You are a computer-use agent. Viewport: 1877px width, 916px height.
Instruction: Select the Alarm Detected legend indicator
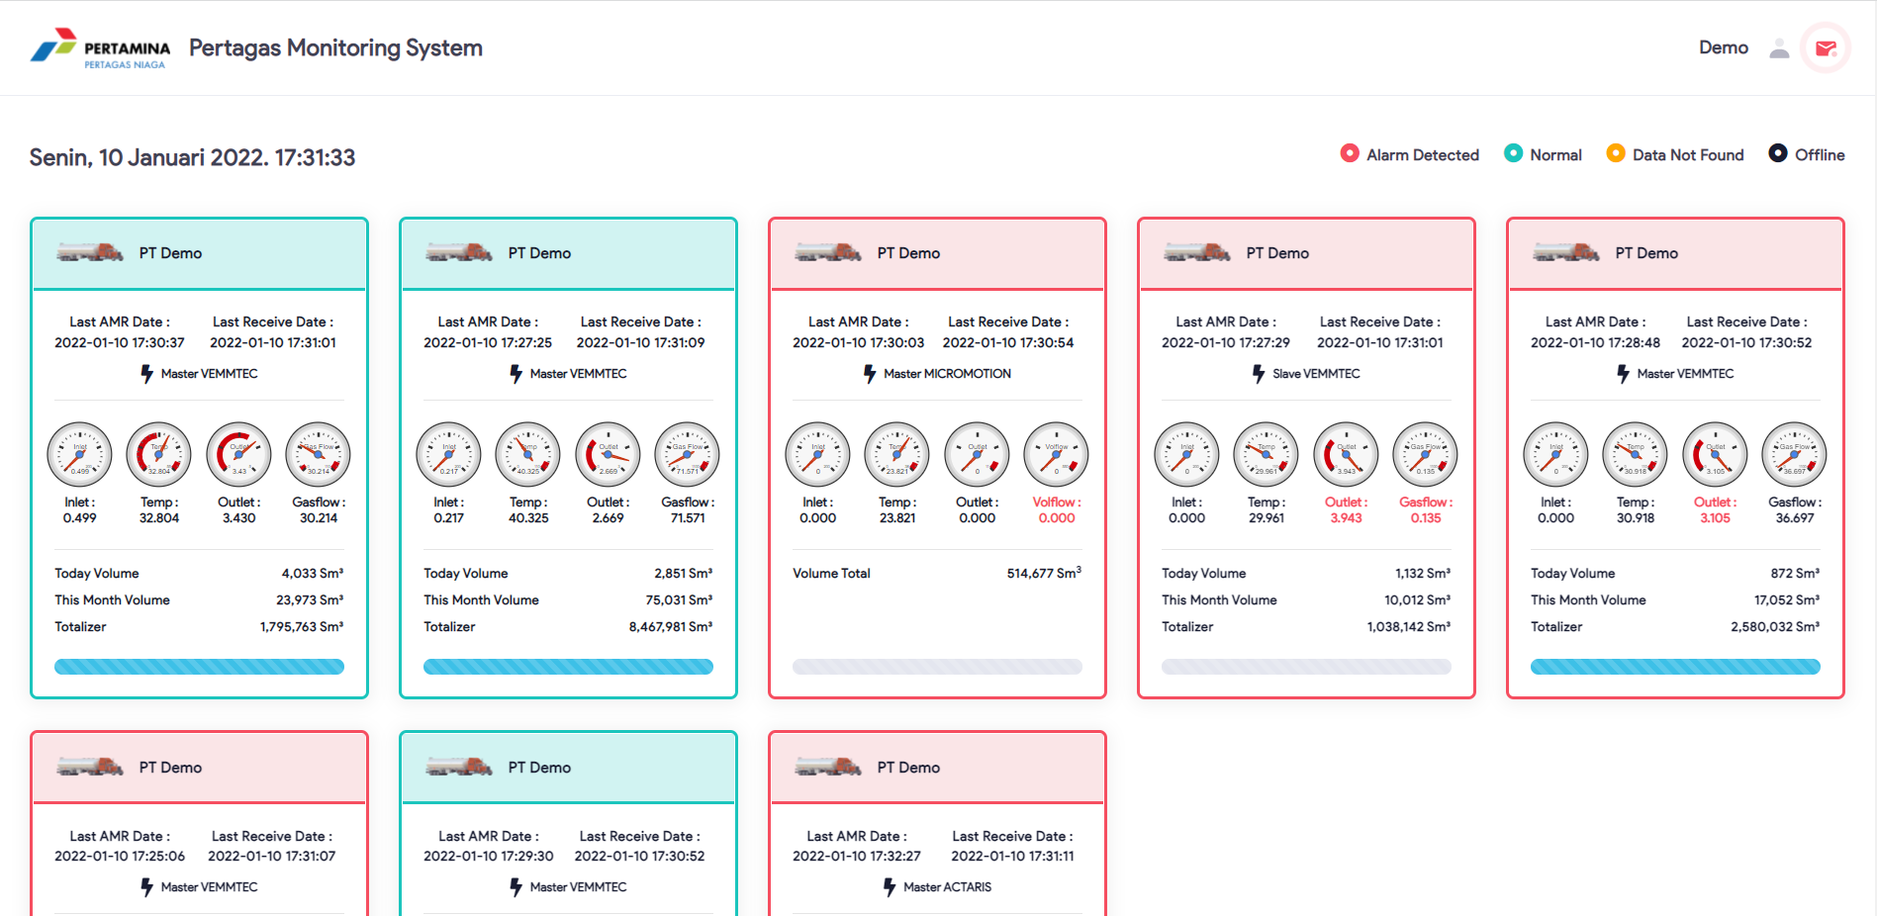point(1350,153)
